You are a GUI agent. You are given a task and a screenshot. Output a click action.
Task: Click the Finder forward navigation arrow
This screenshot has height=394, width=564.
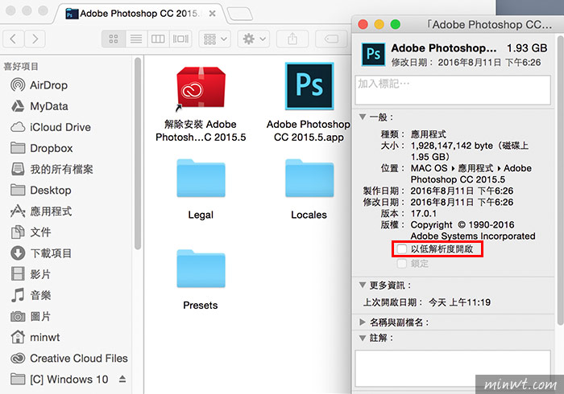pyautogui.click(x=35, y=39)
